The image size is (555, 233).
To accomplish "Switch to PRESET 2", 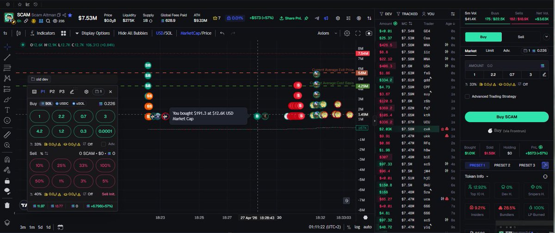I will [502, 165].
